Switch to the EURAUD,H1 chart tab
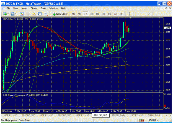 point(154,115)
